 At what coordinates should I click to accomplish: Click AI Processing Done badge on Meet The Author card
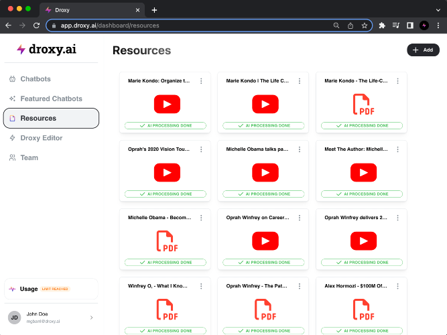pyautogui.click(x=362, y=194)
